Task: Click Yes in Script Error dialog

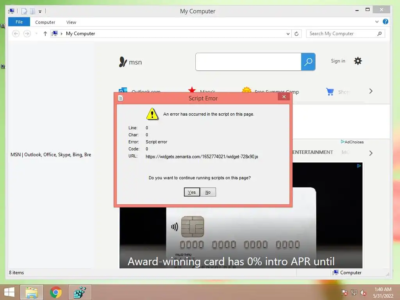Action: (x=192, y=192)
